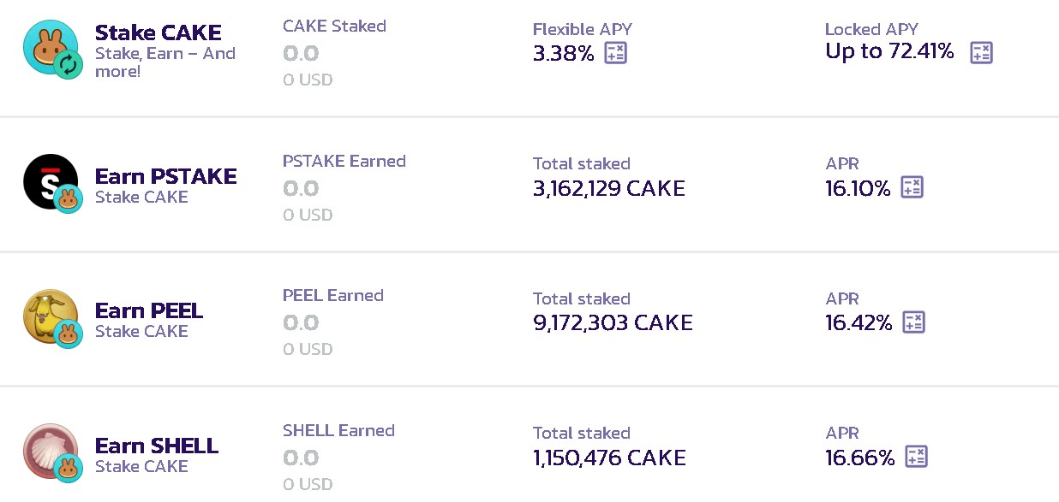Click the Up to 72.41% Locked APY
1059x502 pixels.
pos(889,51)
